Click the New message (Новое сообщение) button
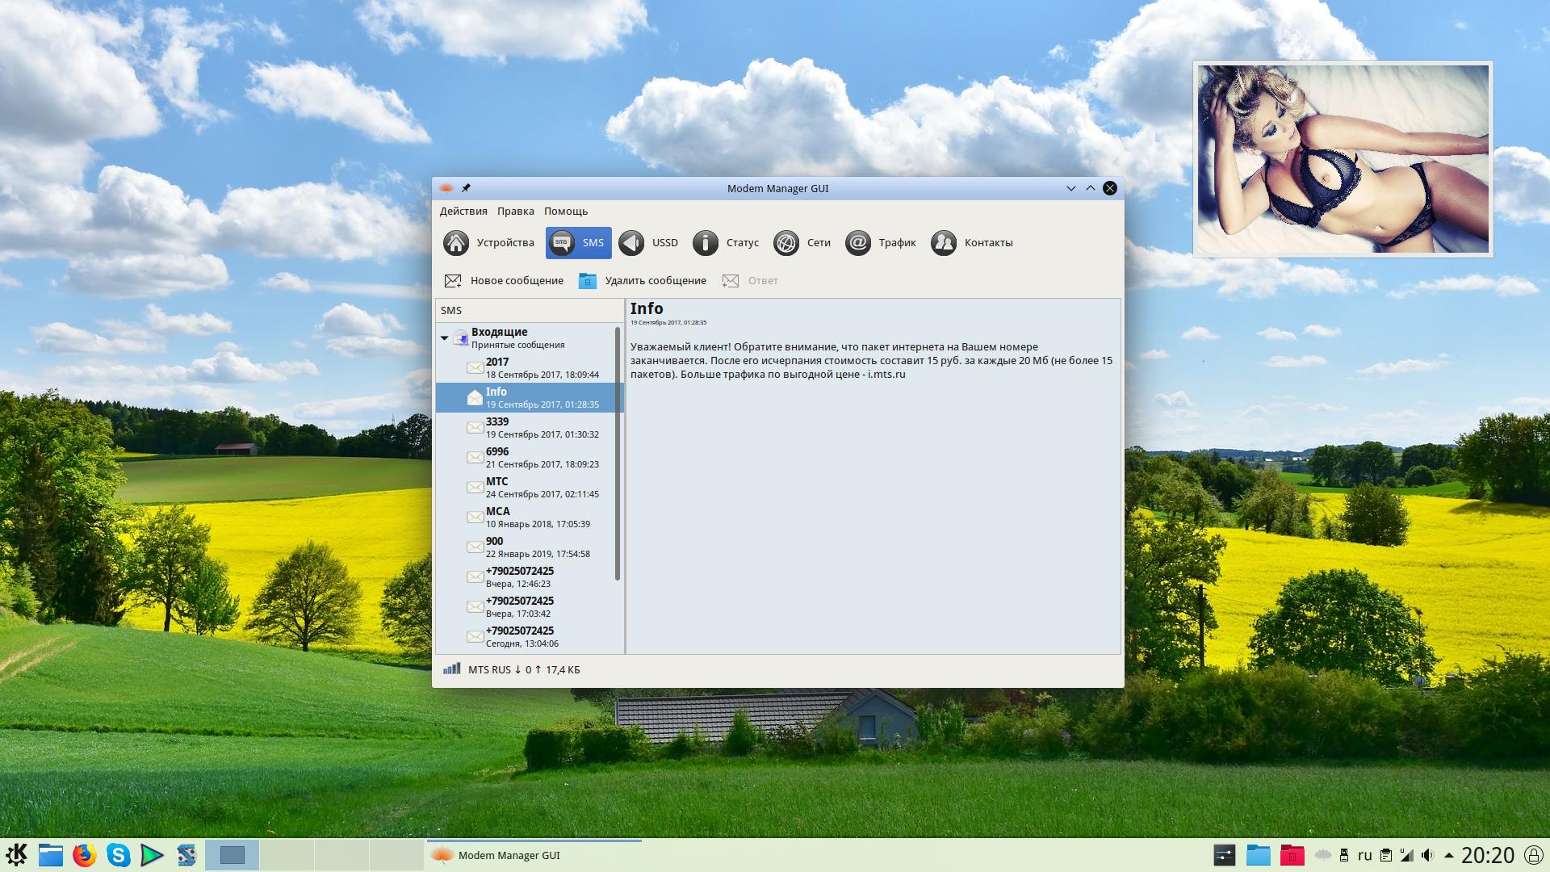The width and height of the screenshot is (1550, 872). (504, 281)
